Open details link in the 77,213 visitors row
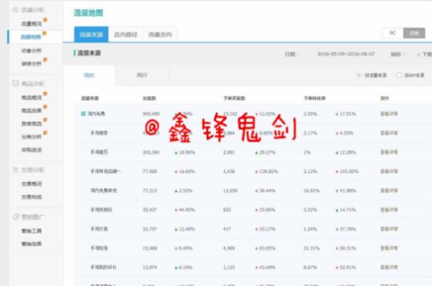This screenshot has height=286, width=432. 389,191
